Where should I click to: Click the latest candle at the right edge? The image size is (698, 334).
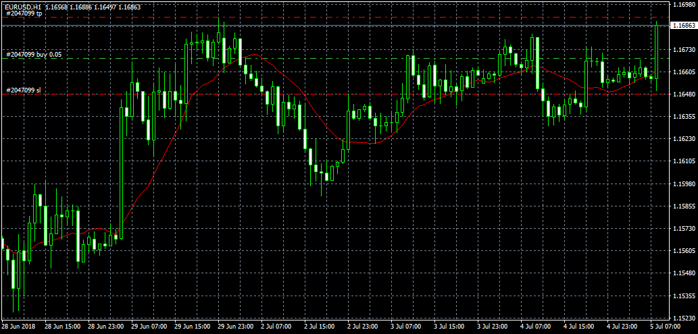pos(656,54)
